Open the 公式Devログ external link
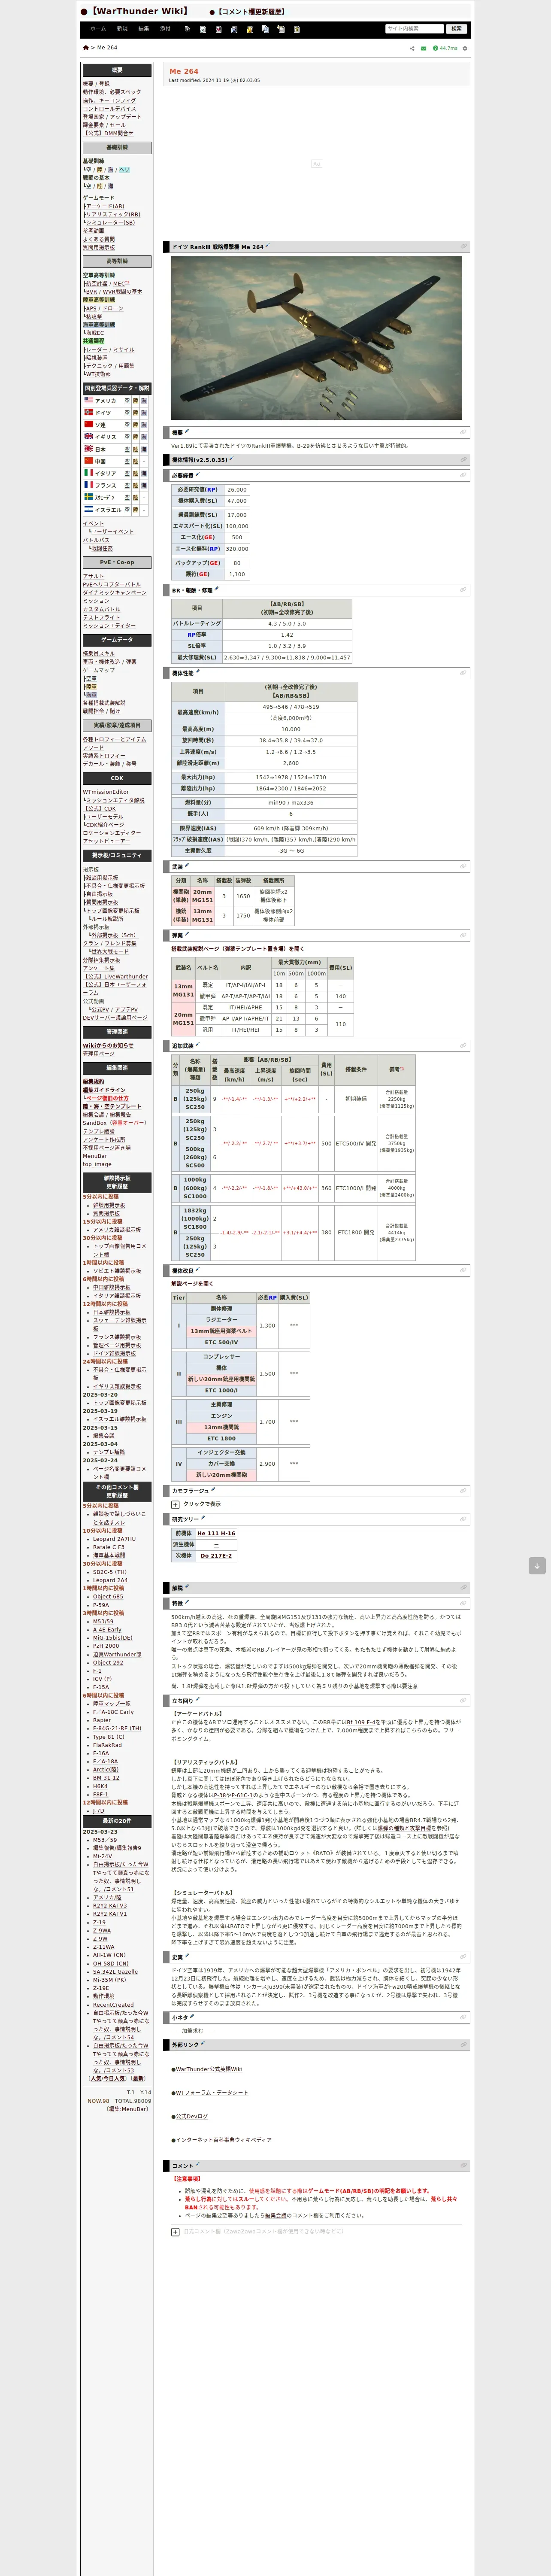The width and height of the screenshot is (551, 2576). [x=191, y=2116]
